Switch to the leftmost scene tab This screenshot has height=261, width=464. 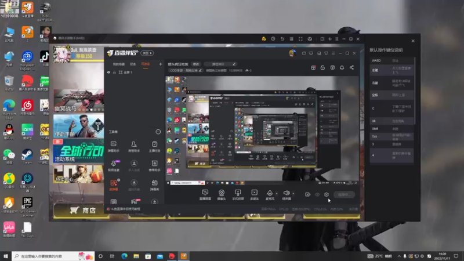(x=119, y=64)
